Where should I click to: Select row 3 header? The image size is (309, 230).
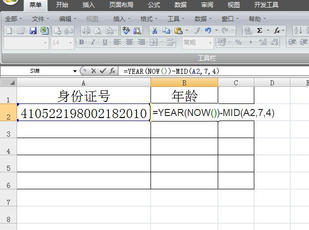click(x=8, y=130)
